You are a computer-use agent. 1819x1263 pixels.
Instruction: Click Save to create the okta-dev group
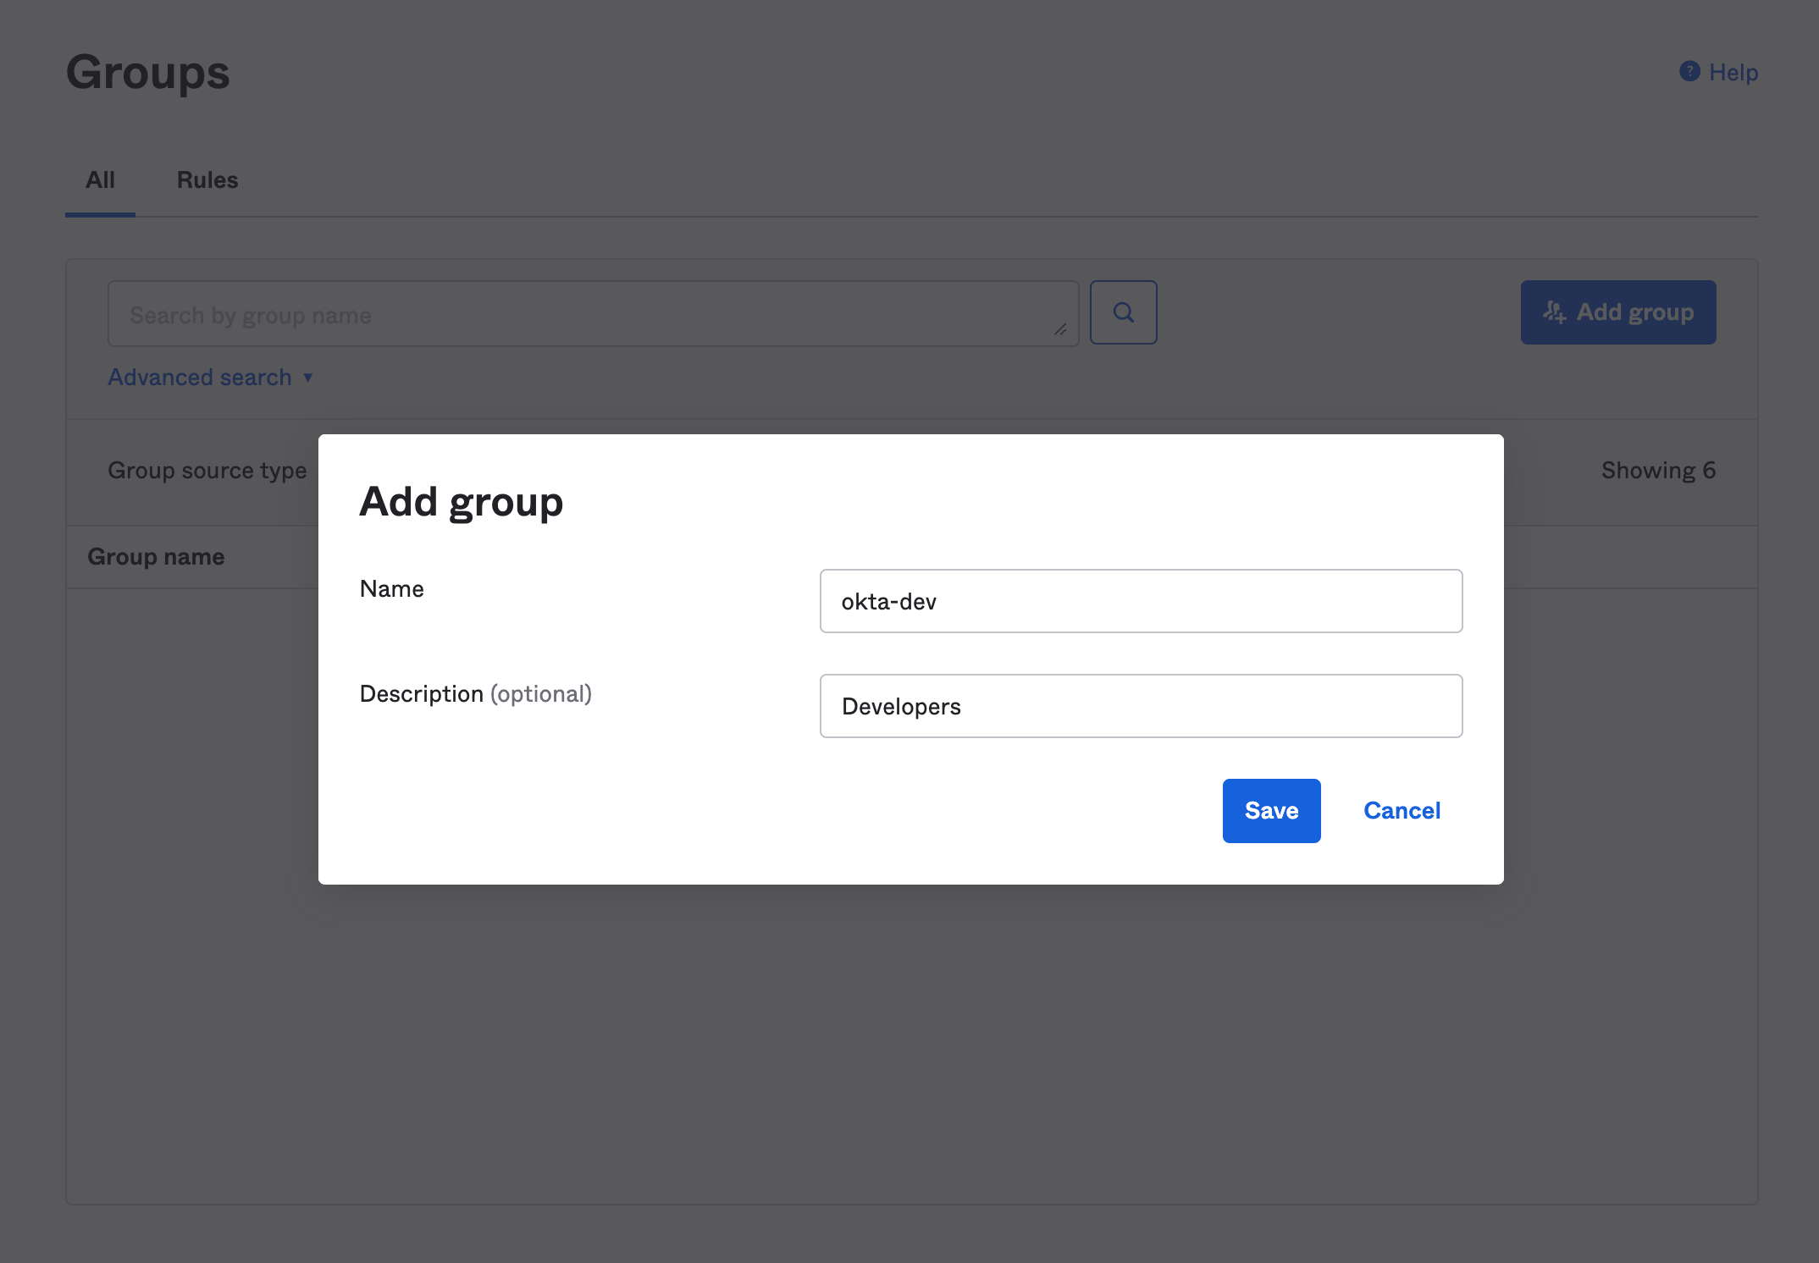[1272, 810]
